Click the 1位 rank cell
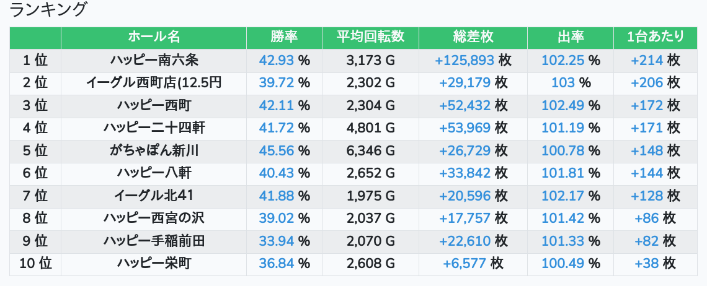Image resolution: width=707 pixels, height=286 pixels. click(35, 60)
